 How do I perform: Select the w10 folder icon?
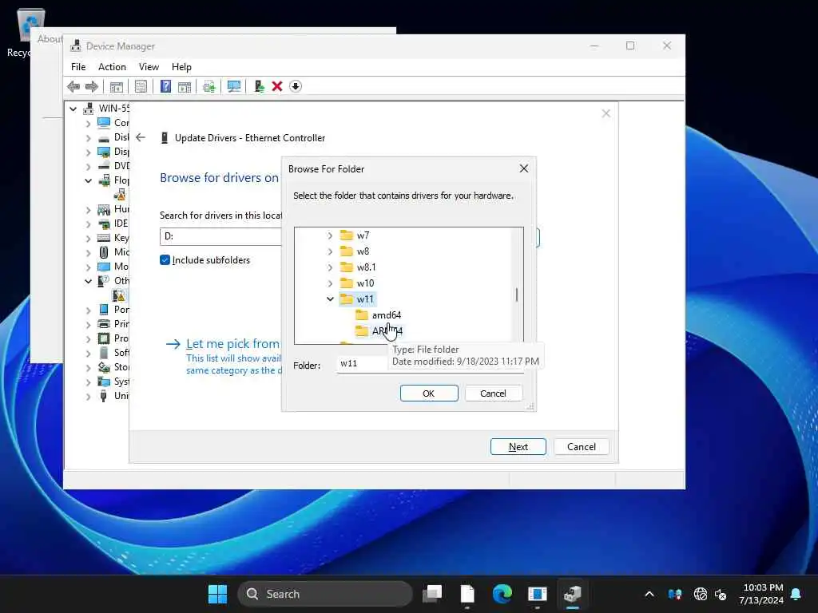tap(347, 283)
